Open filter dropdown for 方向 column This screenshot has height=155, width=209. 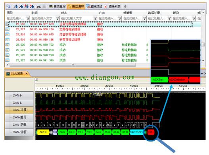point(120,18)
